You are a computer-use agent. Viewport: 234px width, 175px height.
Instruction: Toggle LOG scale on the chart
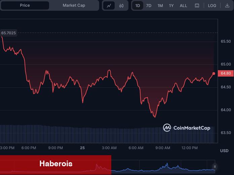[x=212, y=6]
